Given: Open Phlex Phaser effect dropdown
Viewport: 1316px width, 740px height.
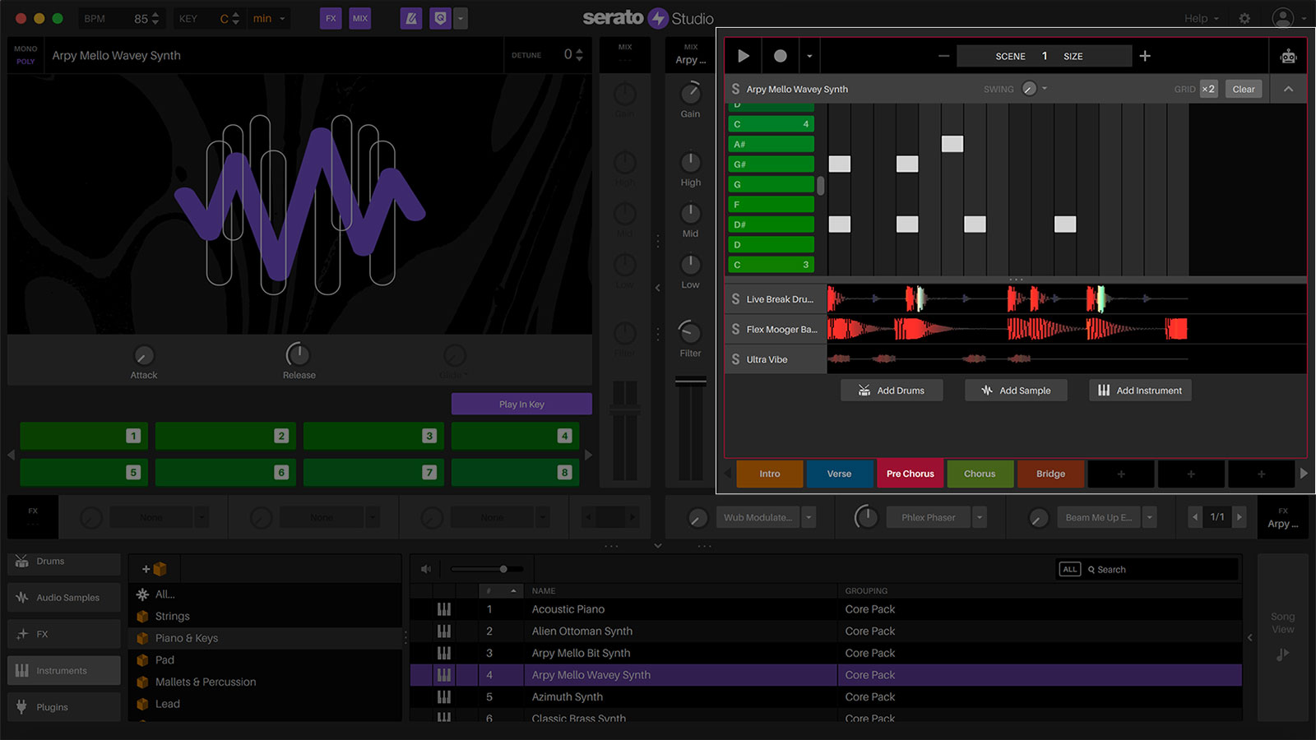Looking at the screenshot, I should (x=980, y=517).
